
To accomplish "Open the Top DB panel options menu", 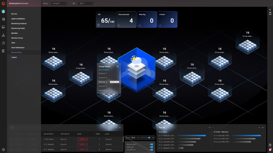I will click(259, 127).
